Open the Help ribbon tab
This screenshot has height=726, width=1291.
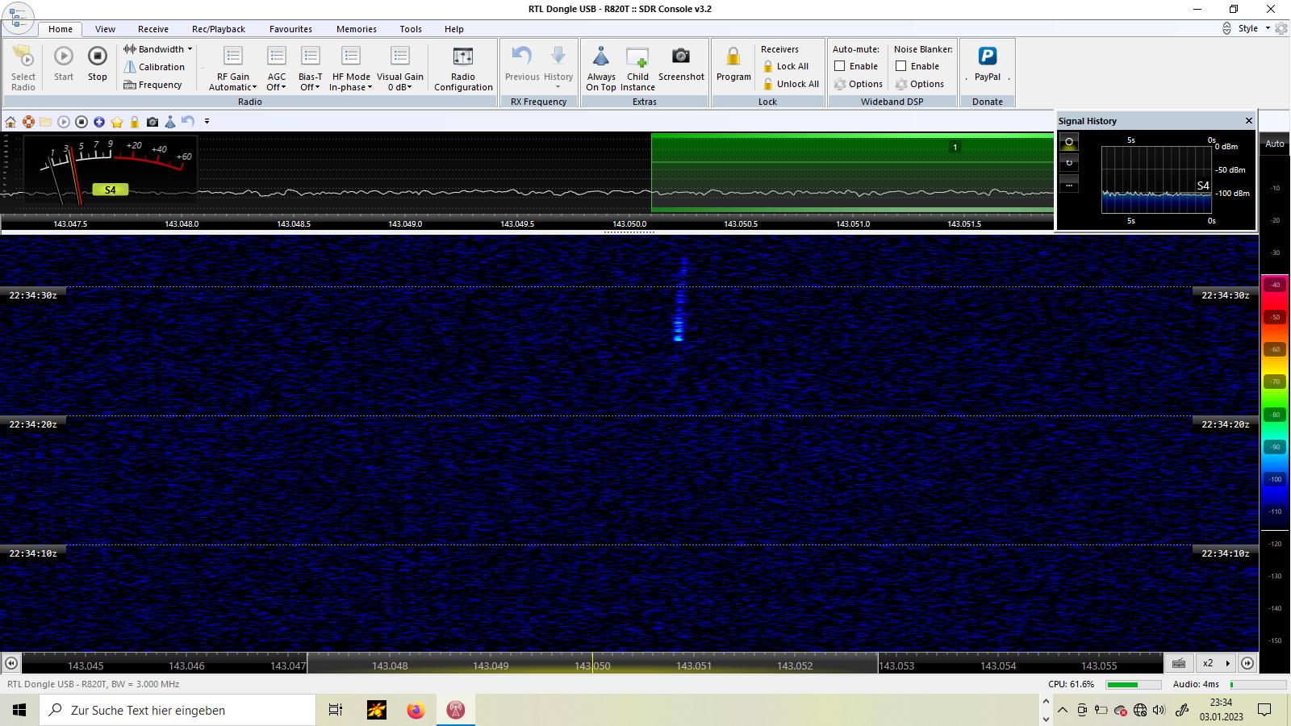click(454, 29)
